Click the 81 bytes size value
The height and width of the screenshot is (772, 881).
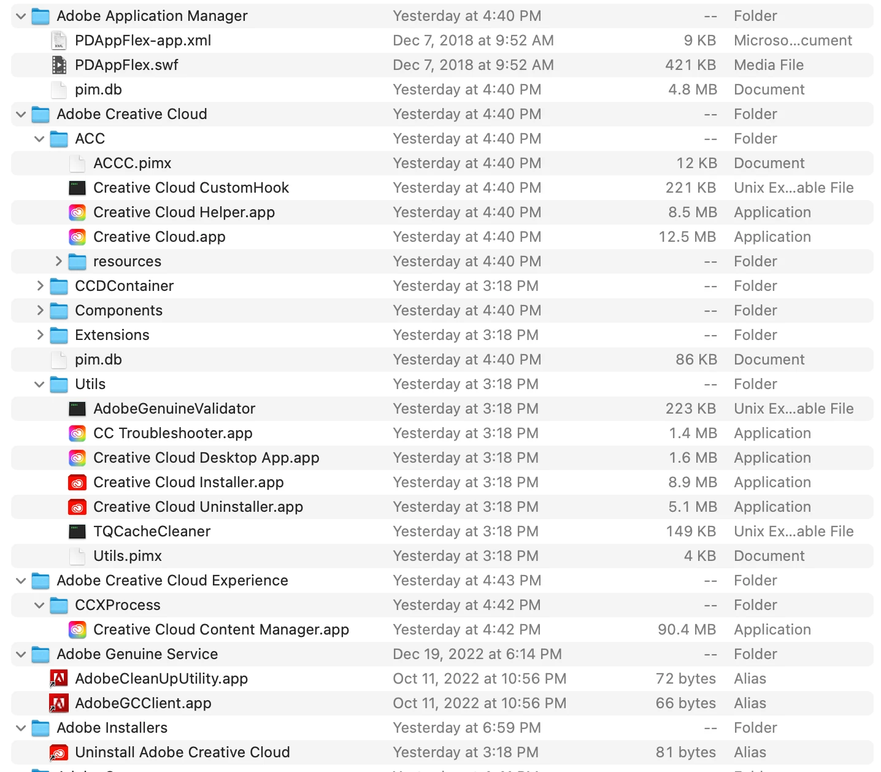click(686, 752)
